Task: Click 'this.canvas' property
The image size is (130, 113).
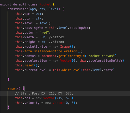Action: (25, 56)
